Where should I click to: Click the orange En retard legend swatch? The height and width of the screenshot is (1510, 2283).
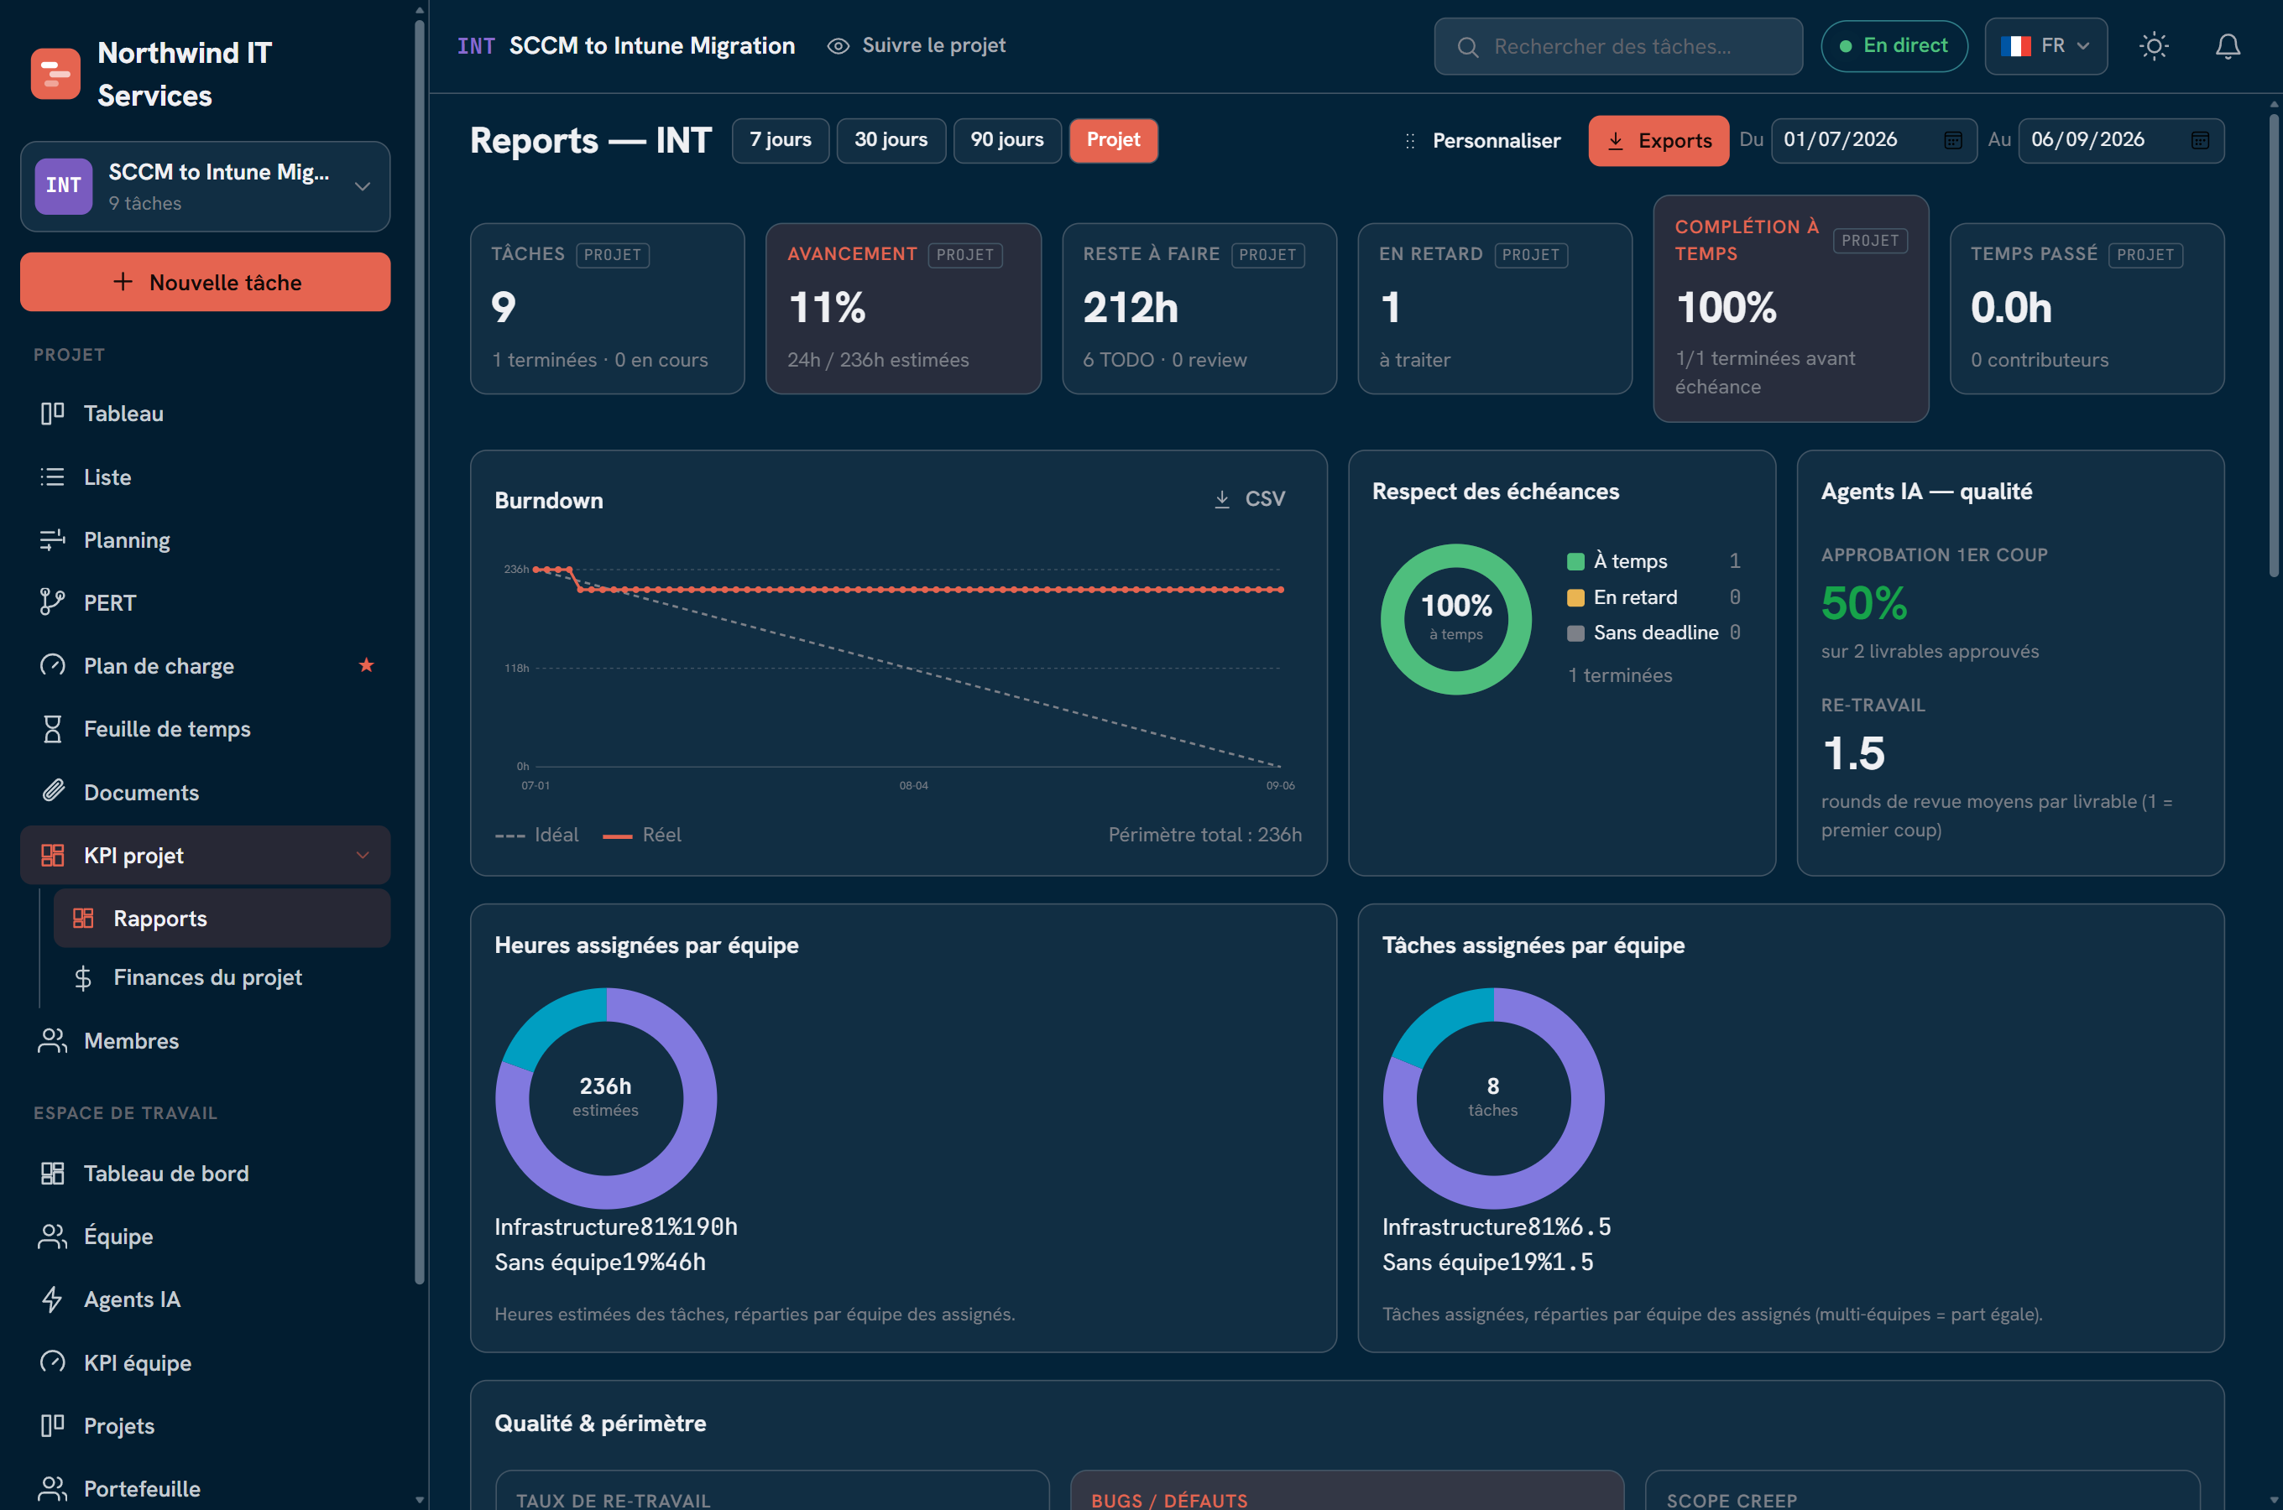[x=1576, y=597]
